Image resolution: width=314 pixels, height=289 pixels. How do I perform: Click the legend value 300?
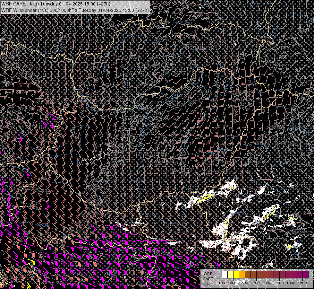click(233, 283)
